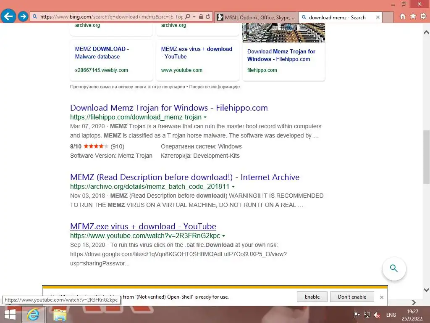Screen dimensions: 430x323
Task: Click the muted volume tray icon
Action: [x=378, y=315]
